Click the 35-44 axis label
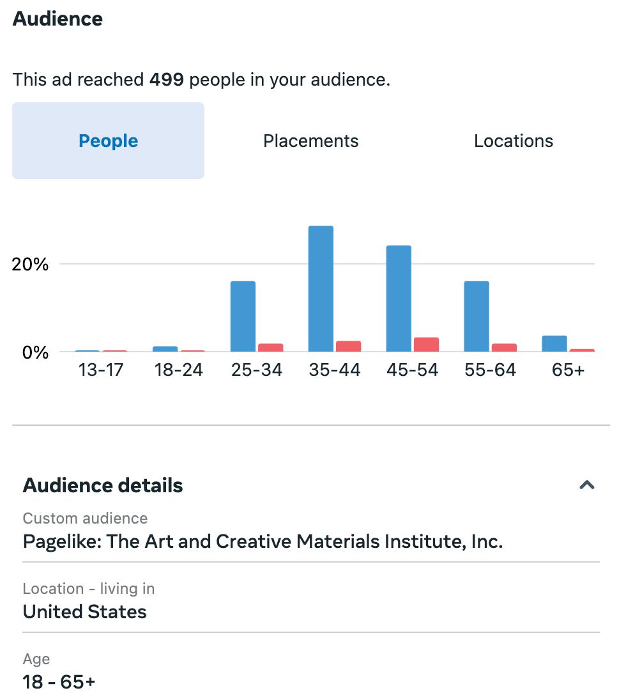 click(x=334, y=370)
